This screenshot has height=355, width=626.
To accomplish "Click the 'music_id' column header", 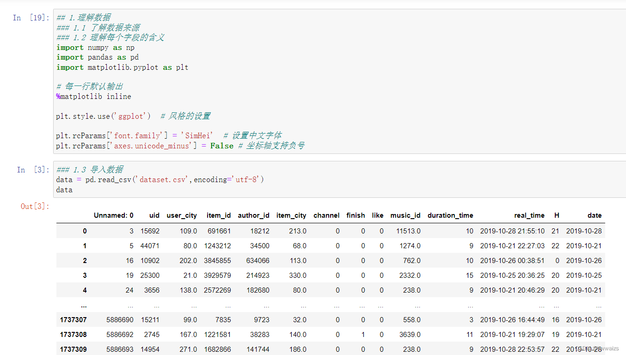I will pyautogui.click(x=405, y=215).
